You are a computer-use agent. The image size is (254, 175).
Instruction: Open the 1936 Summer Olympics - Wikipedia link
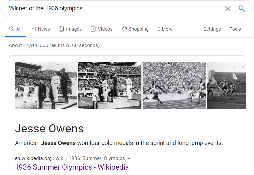click(x=72, y=167)
